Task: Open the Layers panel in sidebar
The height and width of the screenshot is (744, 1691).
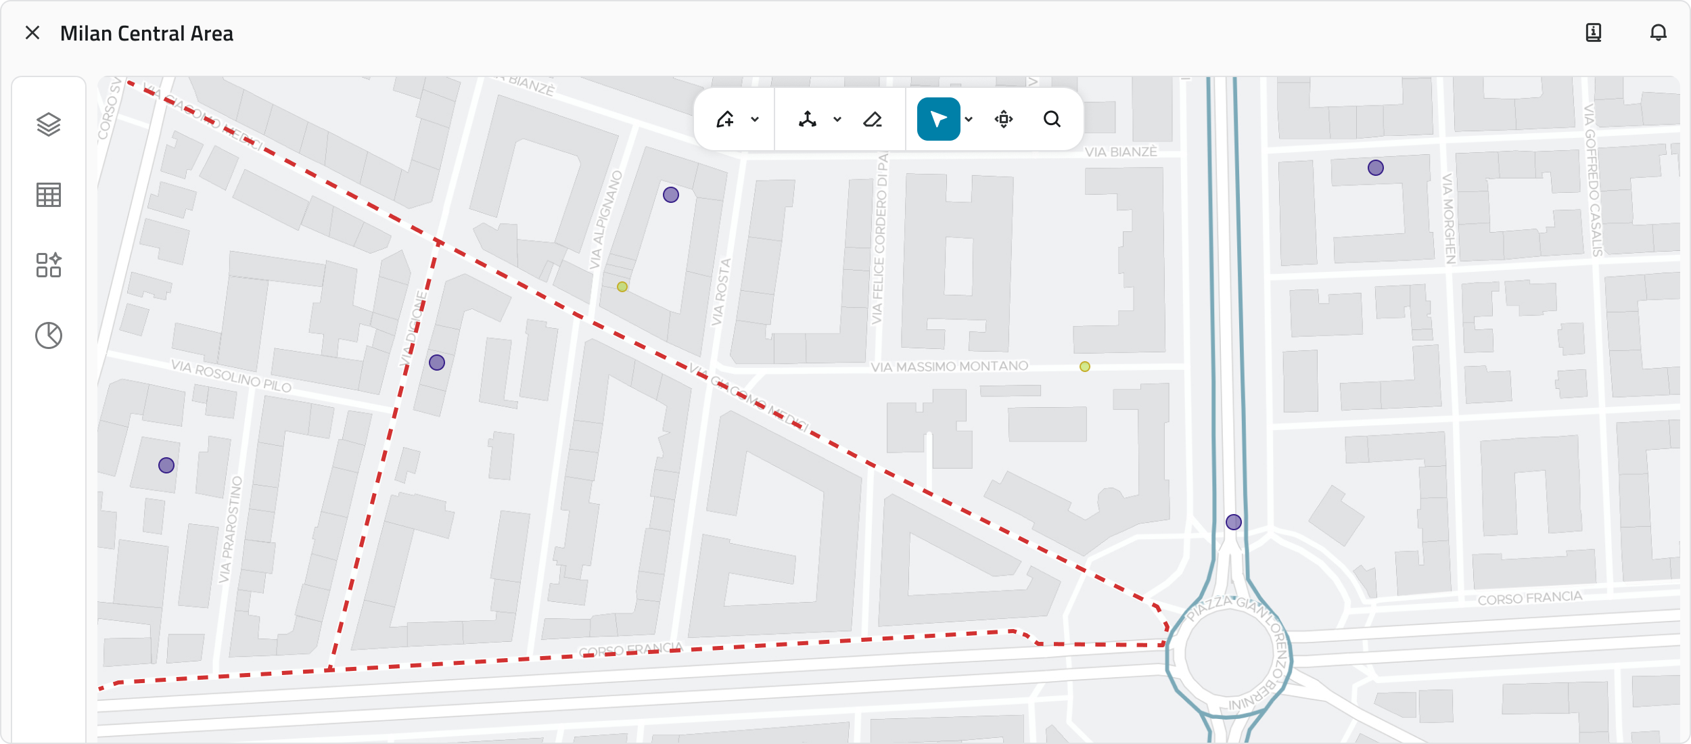Action: tap(49, 124)
